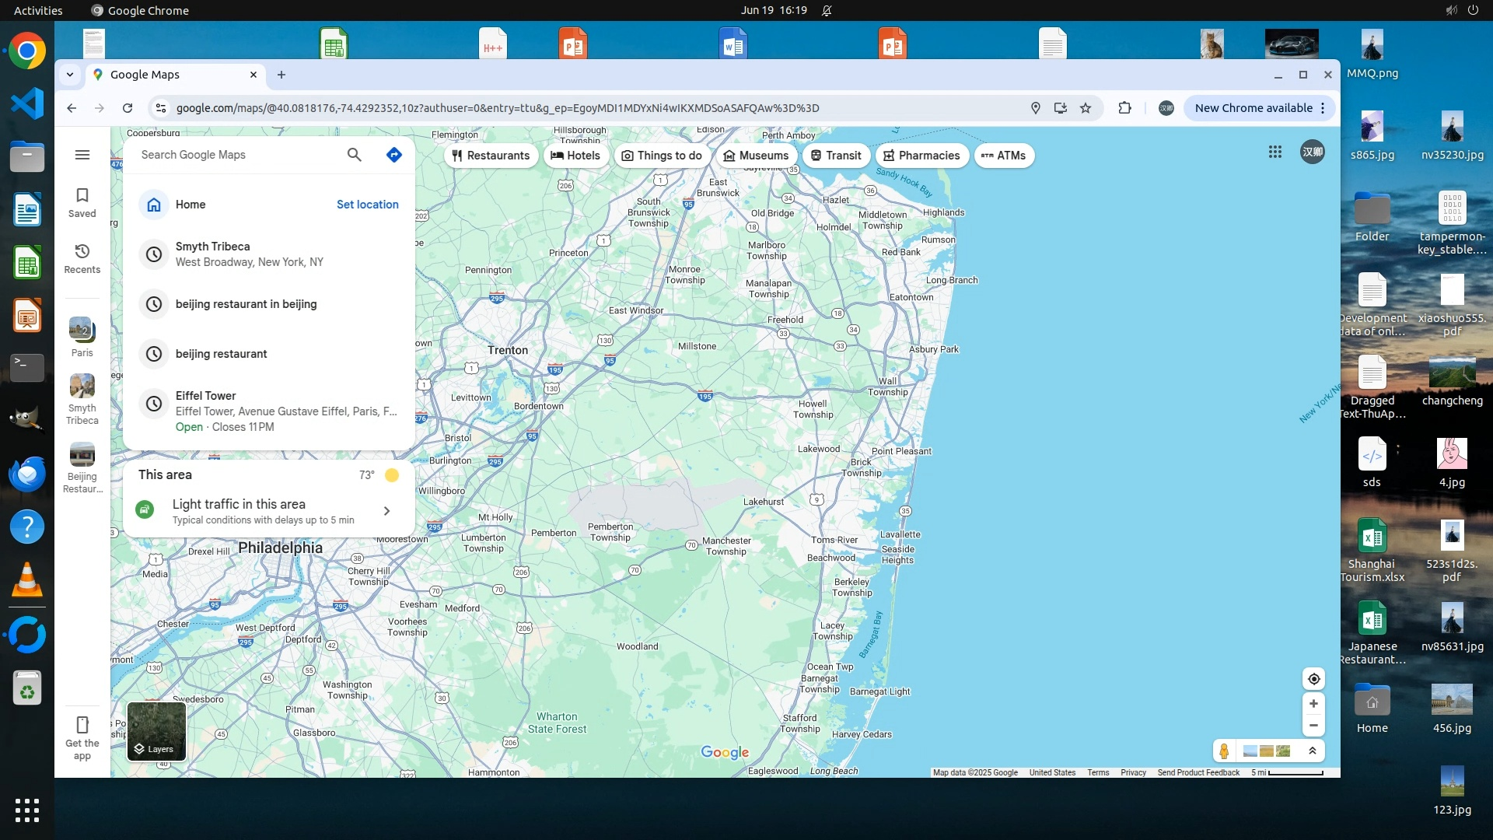Open Chrome's tab search dropdown arrow

[x=70, y=75]
